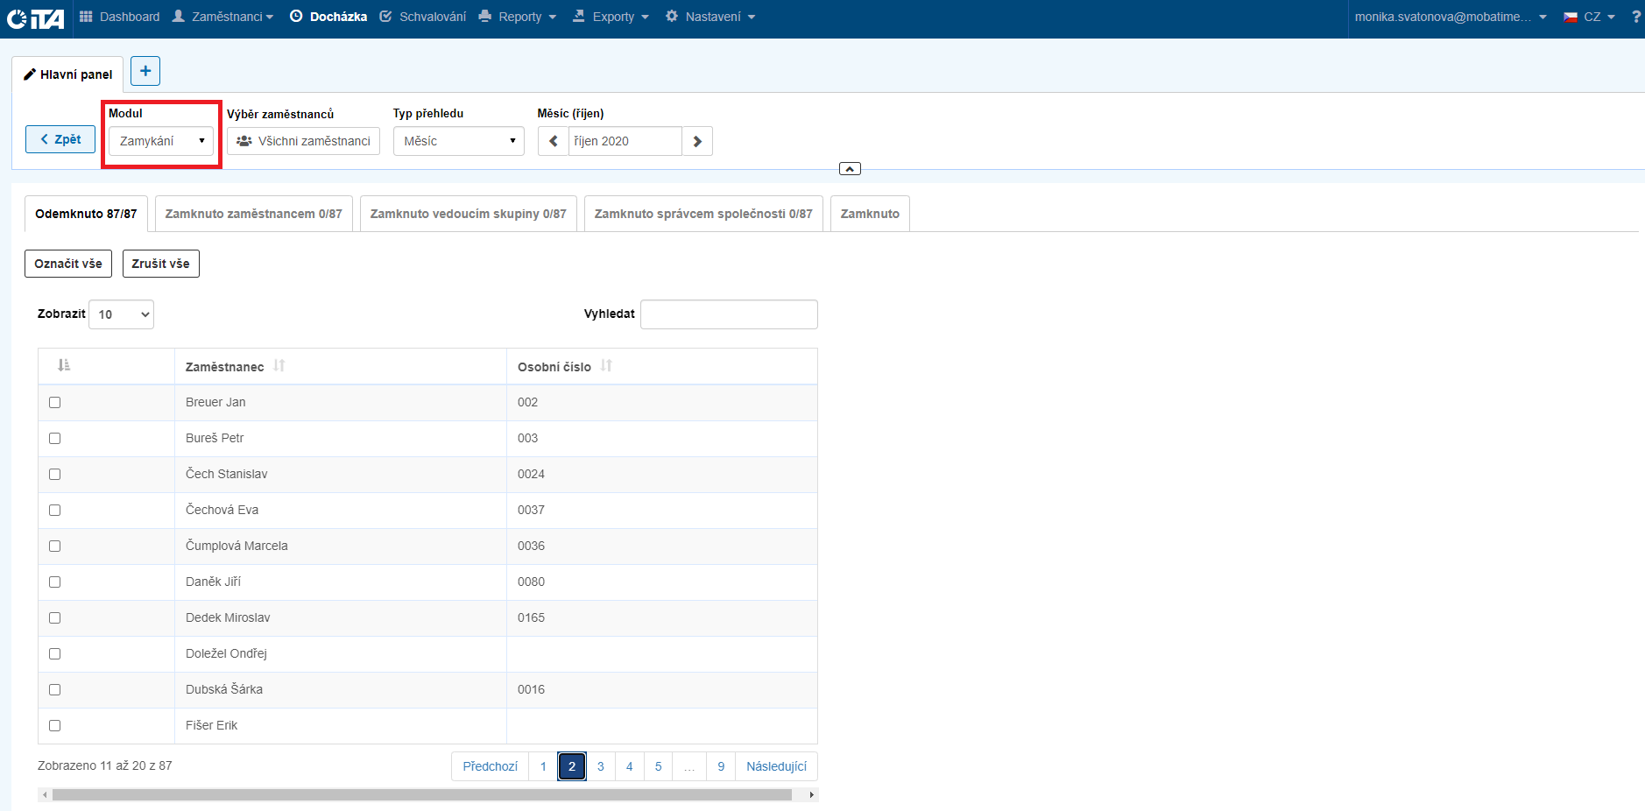
Task: Click the horizontal scrollbar under the table
Action: point(421,795)
